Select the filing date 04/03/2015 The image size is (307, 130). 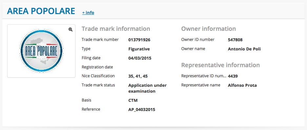click(x=140, y=58)
